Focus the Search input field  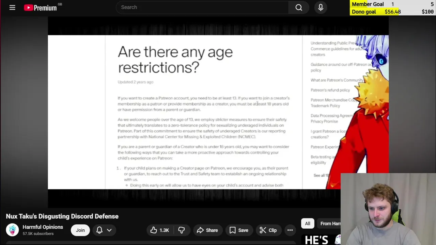[x=202, y=7]
